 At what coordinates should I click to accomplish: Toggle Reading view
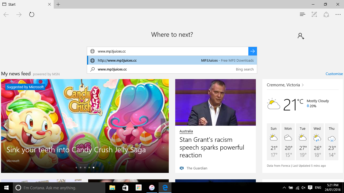pyautogui.click(x=302, y=14)
